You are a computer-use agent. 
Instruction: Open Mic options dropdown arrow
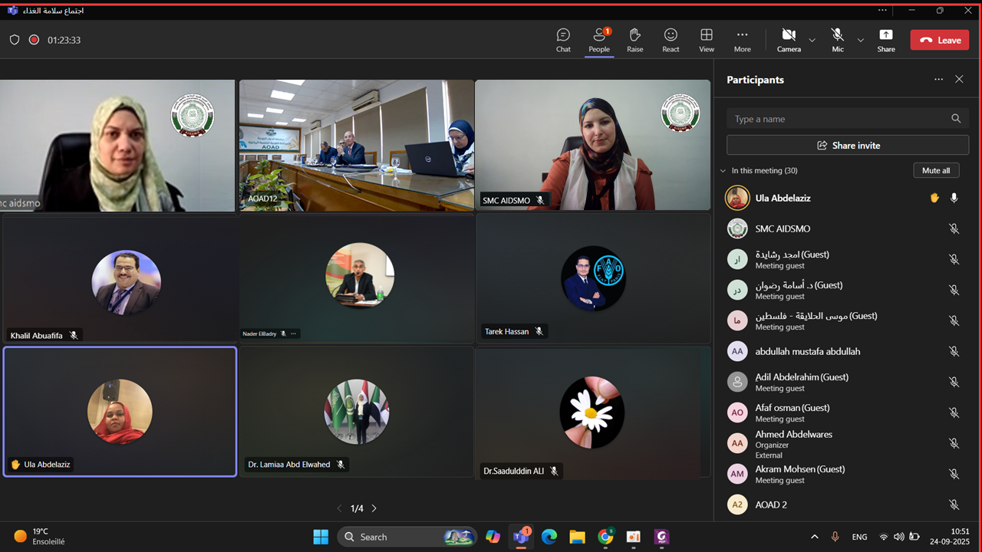coord(861,40)
